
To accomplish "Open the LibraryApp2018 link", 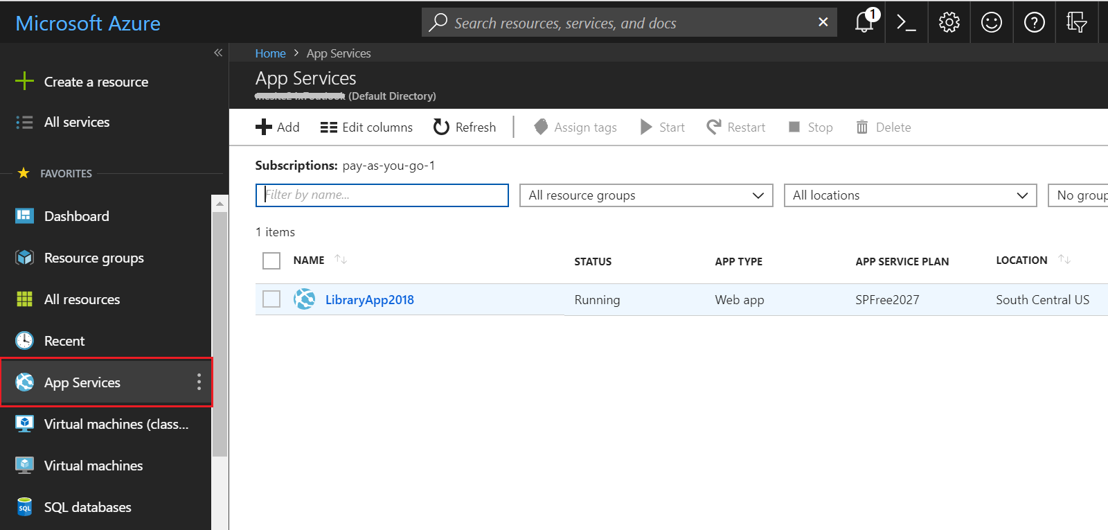I will [x=370, y=300].
